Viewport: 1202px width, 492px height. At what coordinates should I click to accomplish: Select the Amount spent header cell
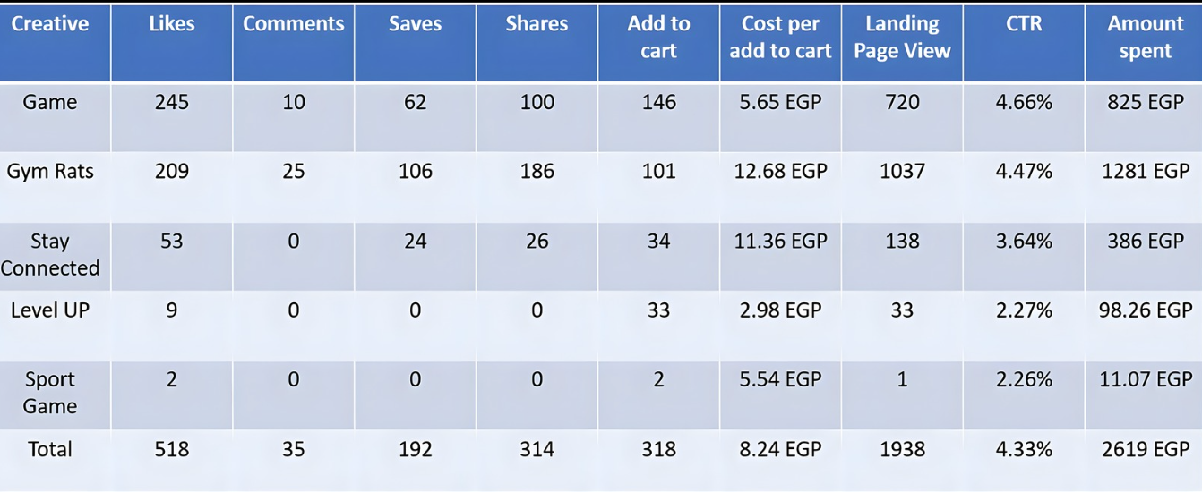1146,38
